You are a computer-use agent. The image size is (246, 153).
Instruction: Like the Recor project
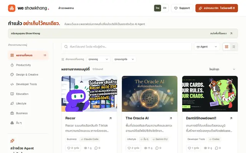[x=73, y=148]
